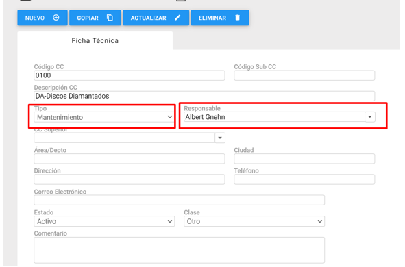This screenshot has width=405, height=267.
Task: Click the NUEVO button label
Action: point(35,18)
